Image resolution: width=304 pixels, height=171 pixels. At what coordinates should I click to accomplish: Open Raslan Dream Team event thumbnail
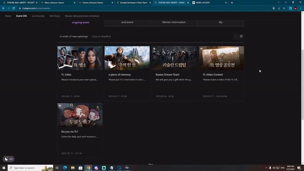pyautogui.click(x=174, y=58)
